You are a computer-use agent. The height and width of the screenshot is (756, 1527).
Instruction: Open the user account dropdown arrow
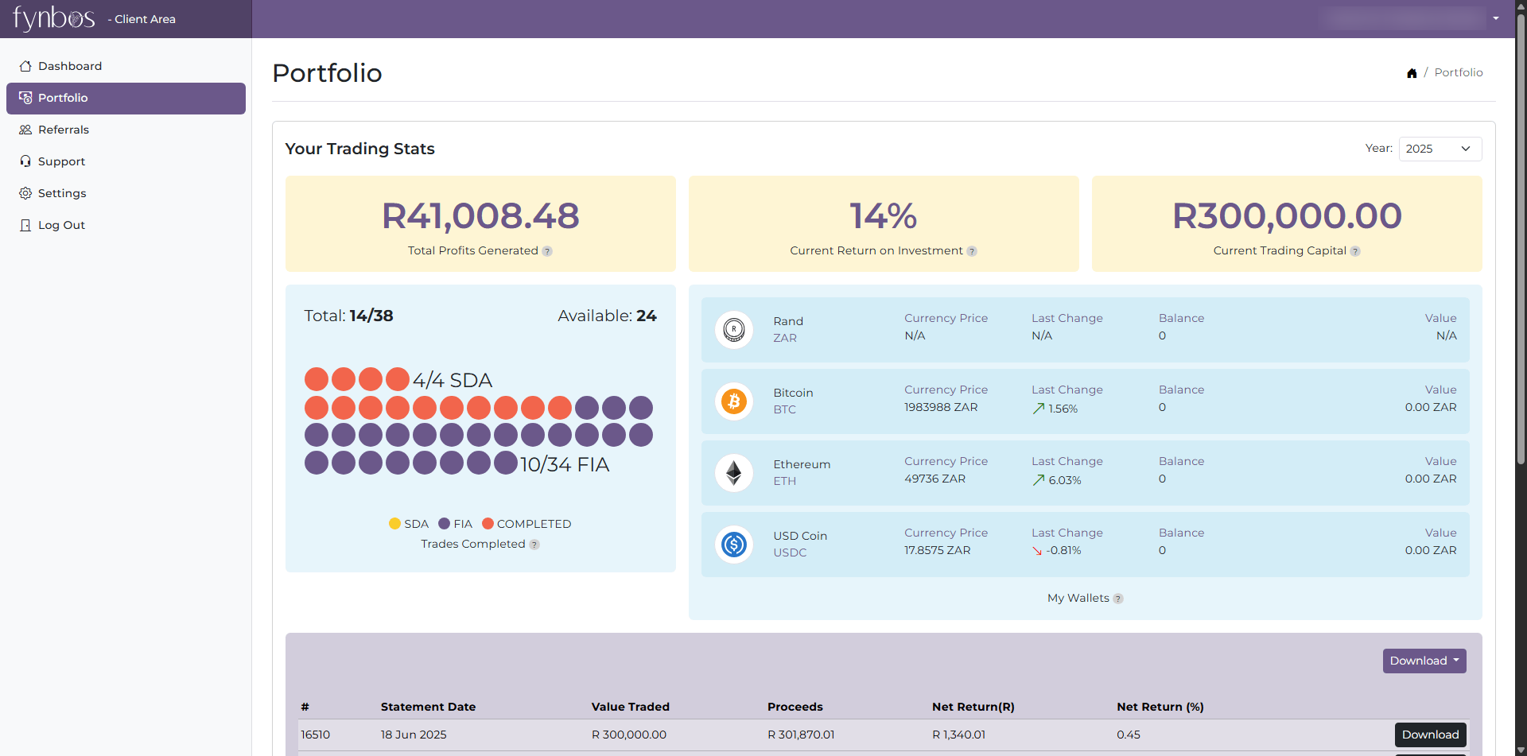point(1496,18)
